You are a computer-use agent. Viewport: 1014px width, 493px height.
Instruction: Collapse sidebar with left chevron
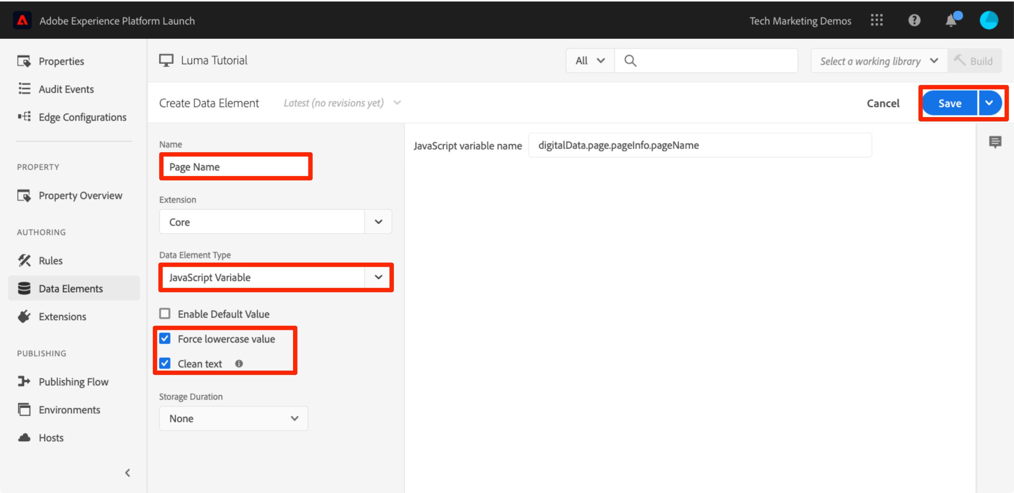127,472
